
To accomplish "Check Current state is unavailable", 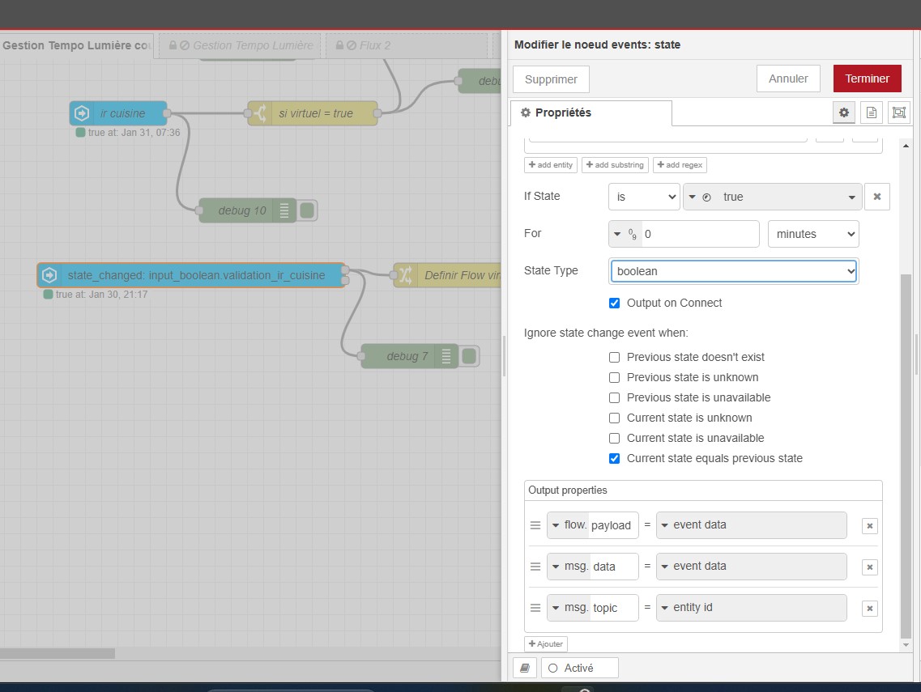I will coord(614,438).
